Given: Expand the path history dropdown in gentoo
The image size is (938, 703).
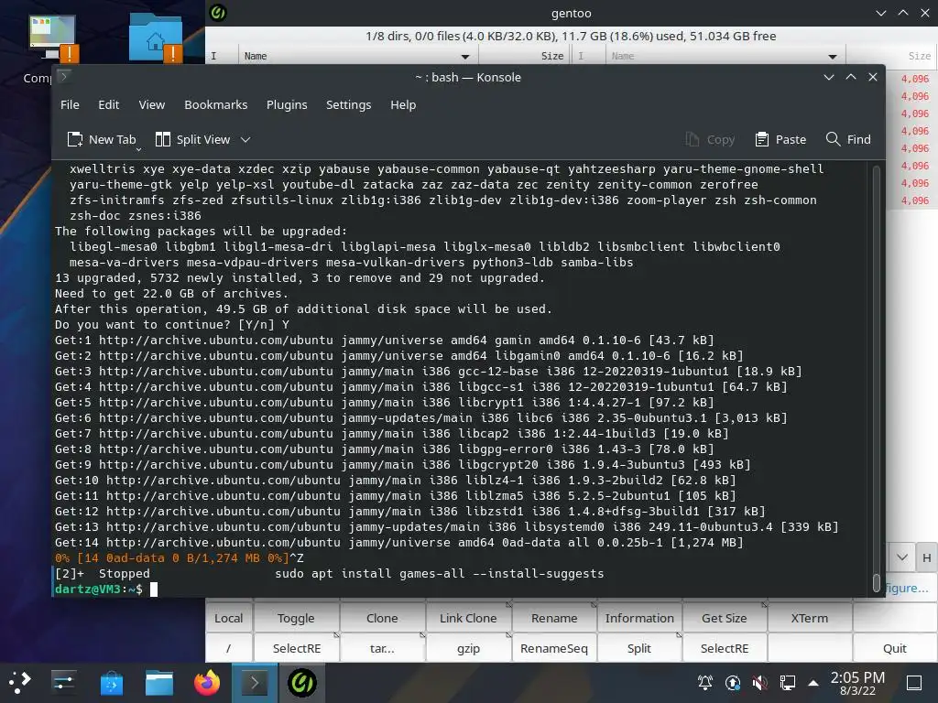Looking at the screenshot, I should (902, 557).
